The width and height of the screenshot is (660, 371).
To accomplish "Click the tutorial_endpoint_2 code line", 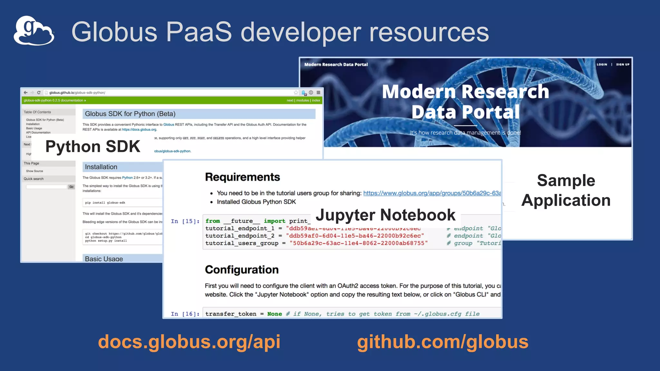I will [x=315, y=236].
